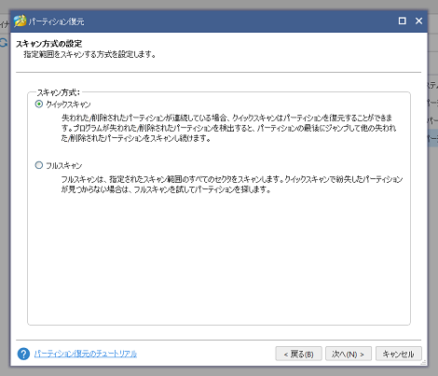Click the フルスキャン option label text
438x376 pixels.
pos(64,165)
